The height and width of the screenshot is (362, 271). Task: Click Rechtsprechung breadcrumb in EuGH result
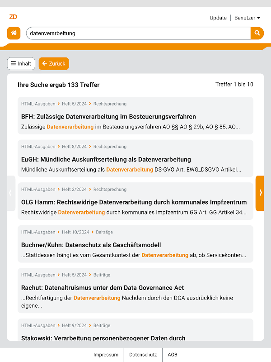[x=110, y=147]
